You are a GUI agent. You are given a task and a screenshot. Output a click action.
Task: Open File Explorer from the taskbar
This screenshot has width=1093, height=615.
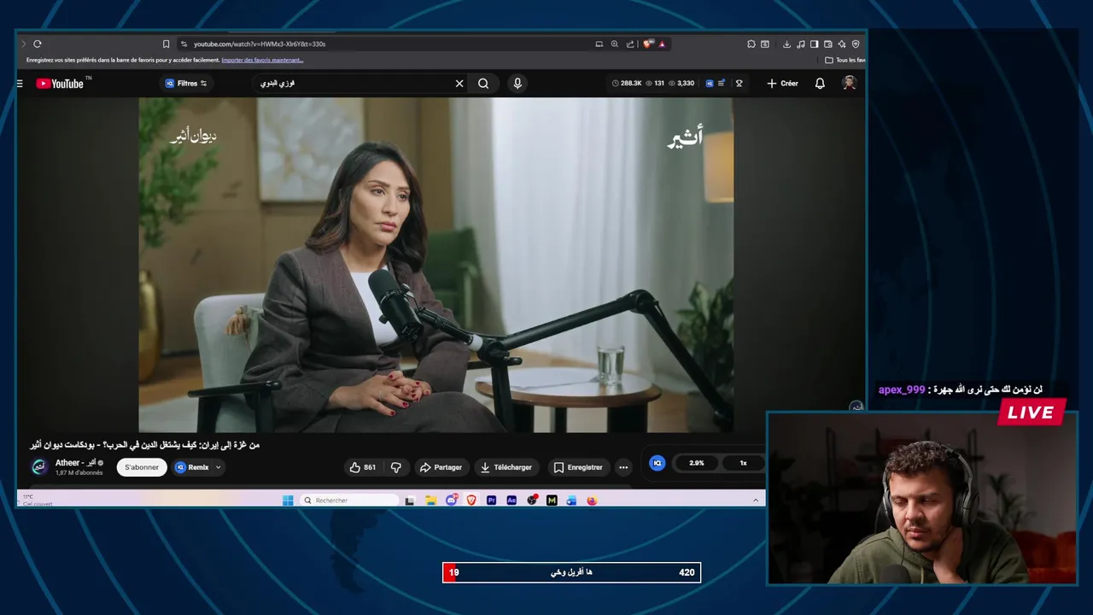431,501
